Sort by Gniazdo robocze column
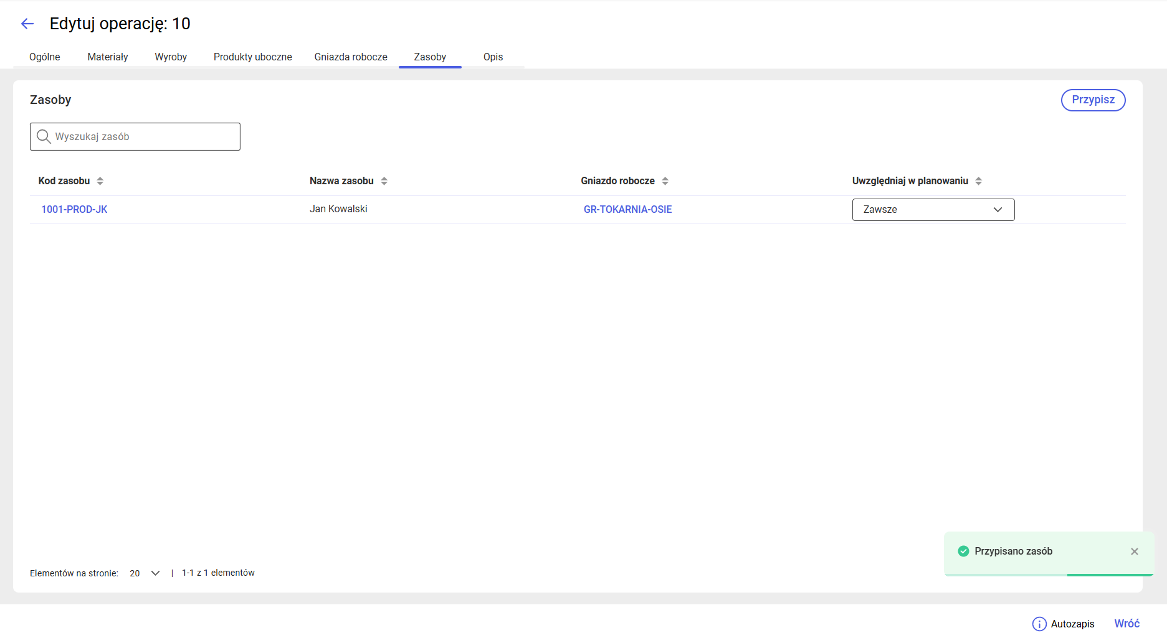This screenshot has width=1167, height=633. point(665,181)
